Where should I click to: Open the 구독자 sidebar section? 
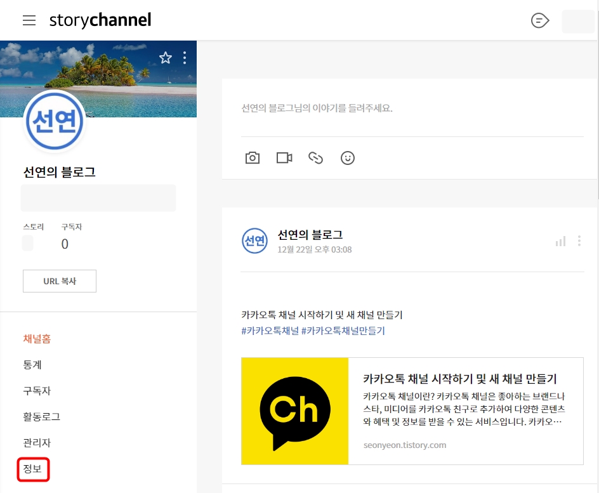36,391
